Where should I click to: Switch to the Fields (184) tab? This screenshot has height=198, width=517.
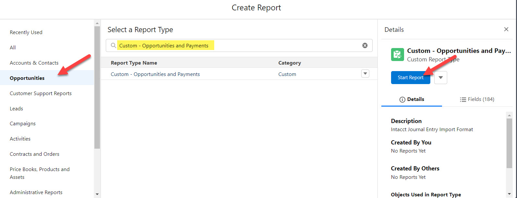pyautogui.click(x=477, y=99)
